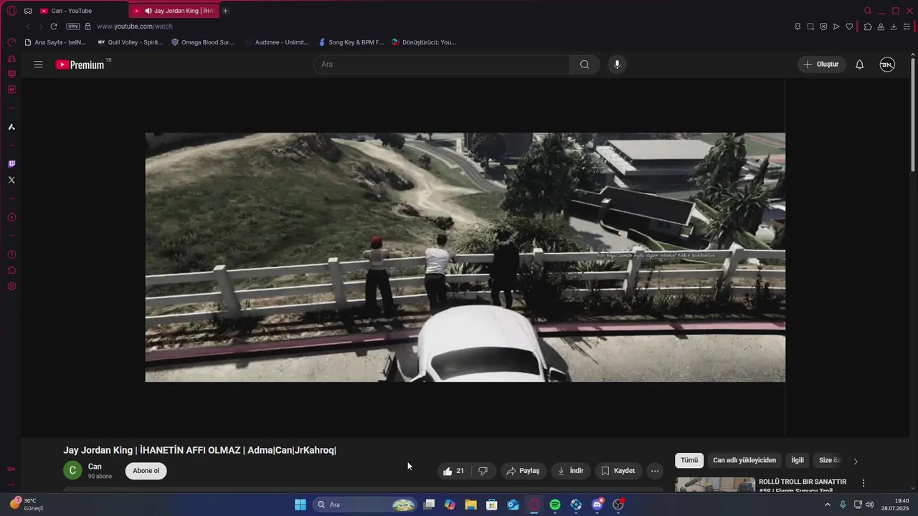
Task: Like the video showing 21 likes
Action: click(x=454, y=471)
